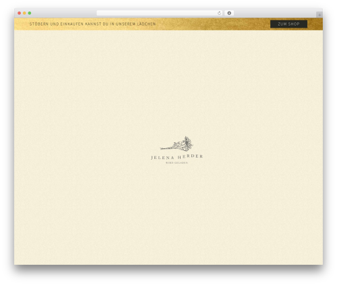The height and width of the screenshot is (285, 337).
Task: Maximize the window with green button
Action: coord(30,13)
